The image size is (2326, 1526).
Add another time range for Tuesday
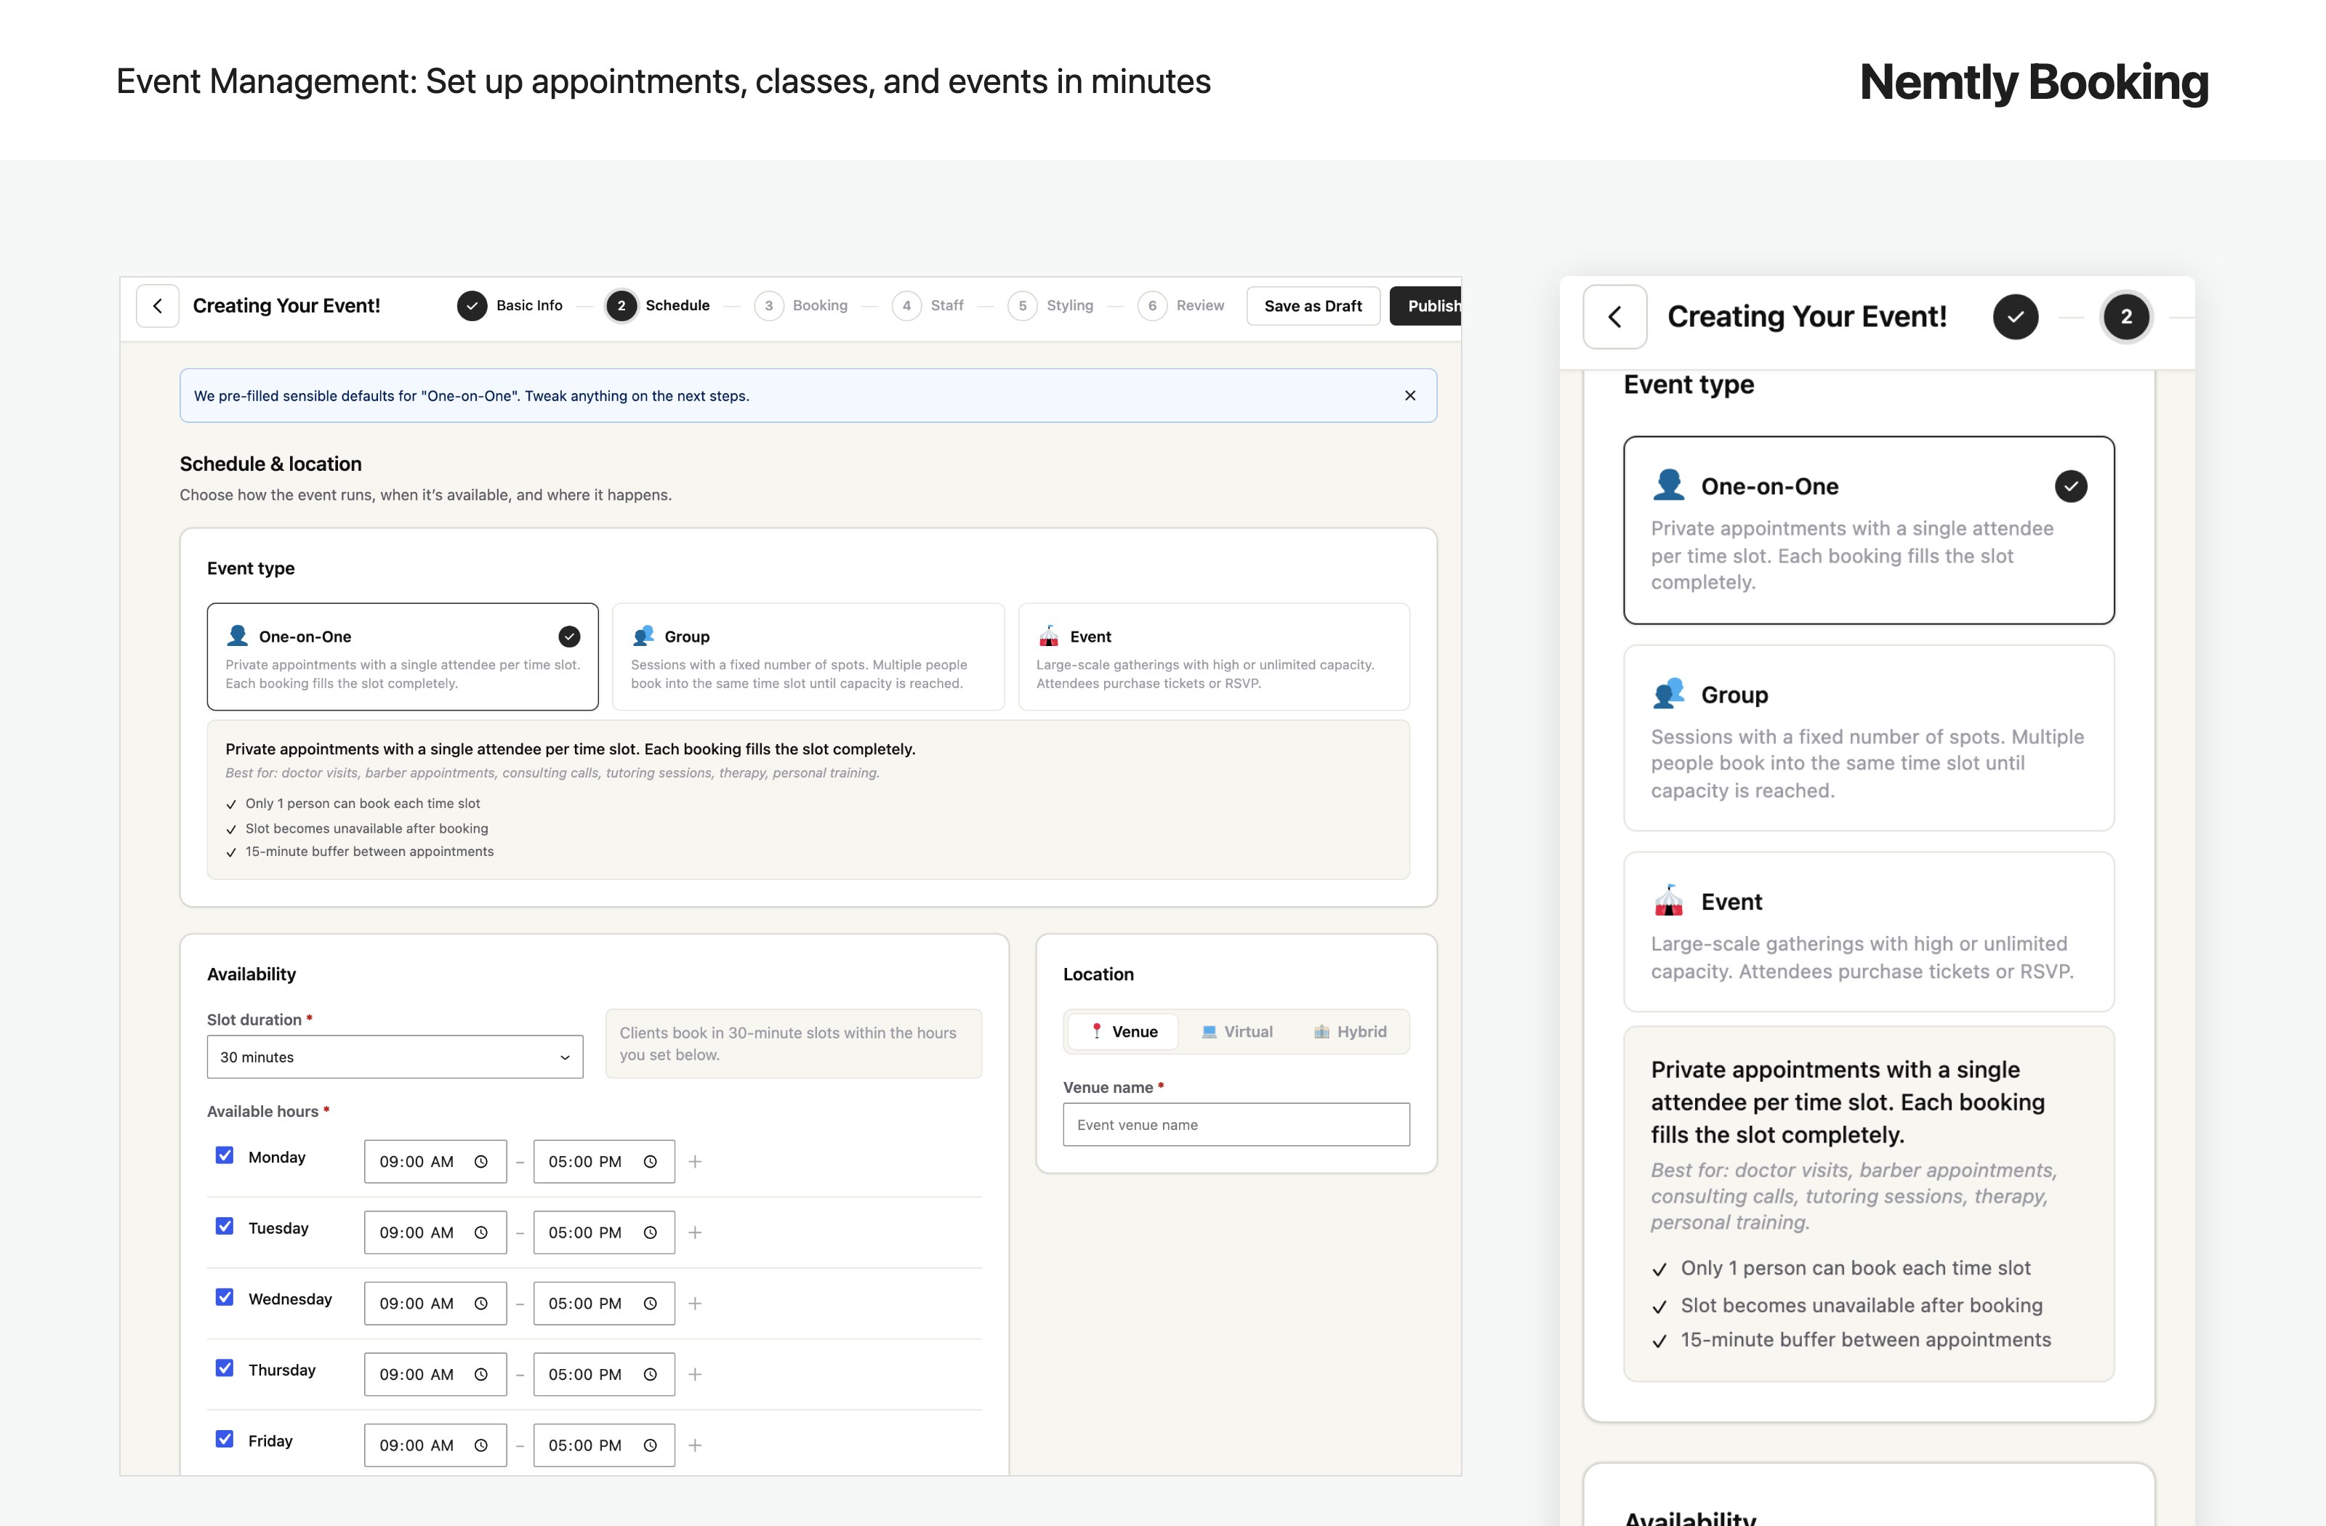695,1233
